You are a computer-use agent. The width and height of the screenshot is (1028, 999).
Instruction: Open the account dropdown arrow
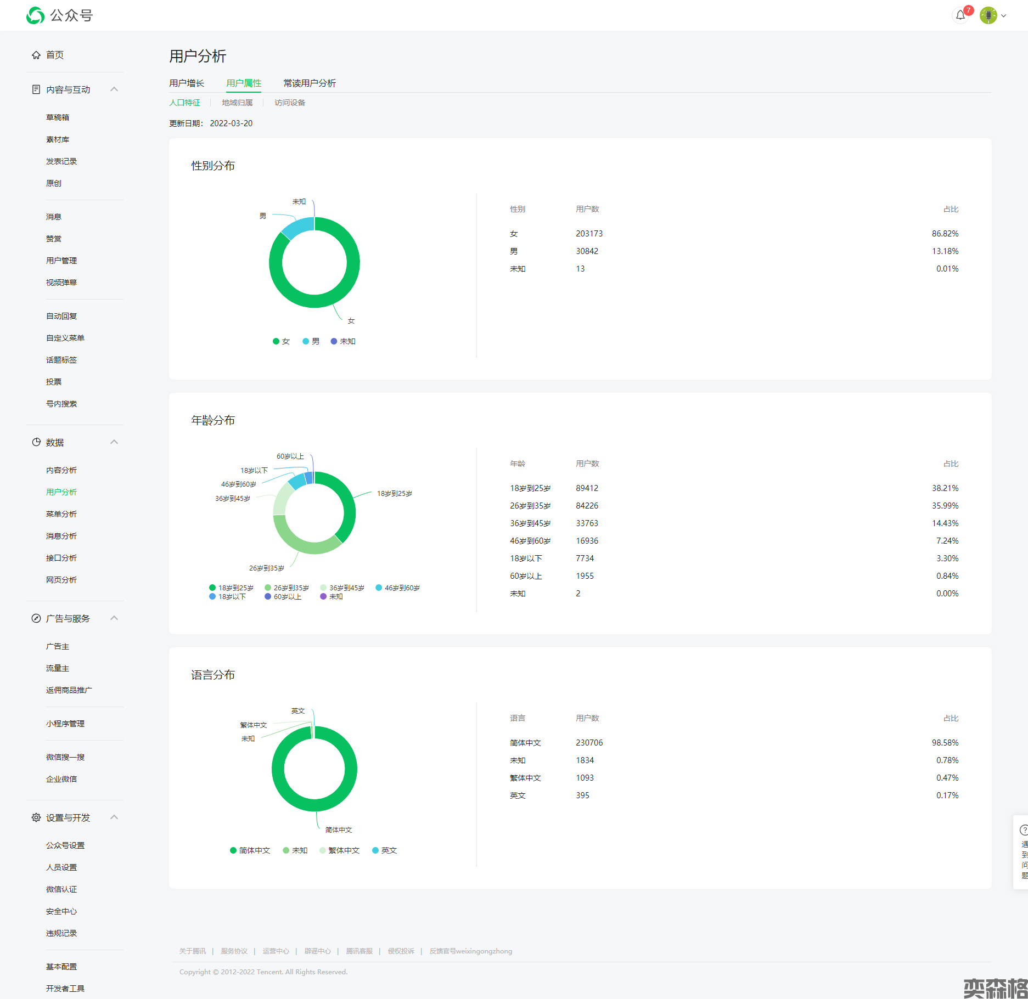pos(1003,16)
